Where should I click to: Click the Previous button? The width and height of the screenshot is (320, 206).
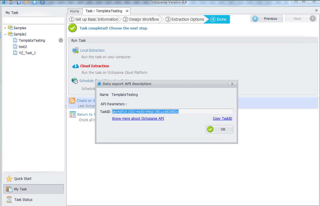click(267, 19)
